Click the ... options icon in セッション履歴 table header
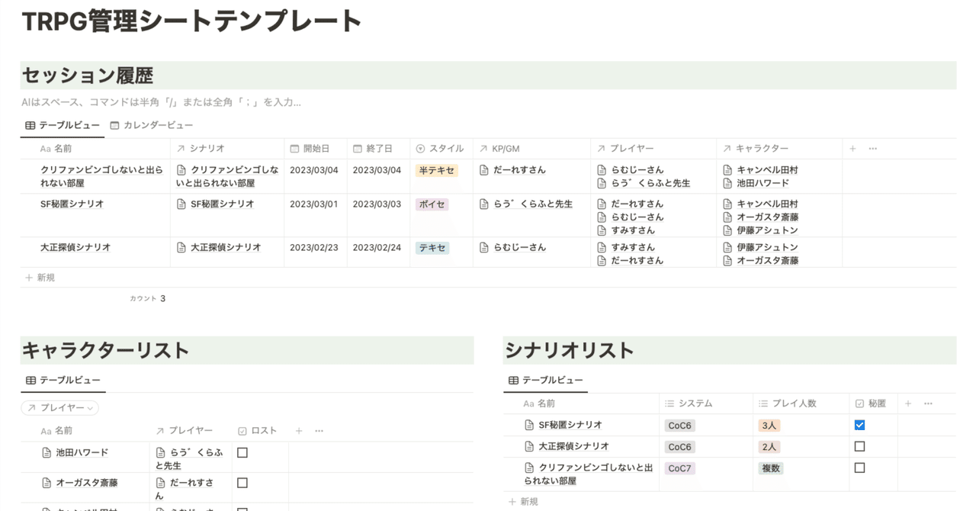The height and width of the screenshot is (511, 976). (872, 148)
